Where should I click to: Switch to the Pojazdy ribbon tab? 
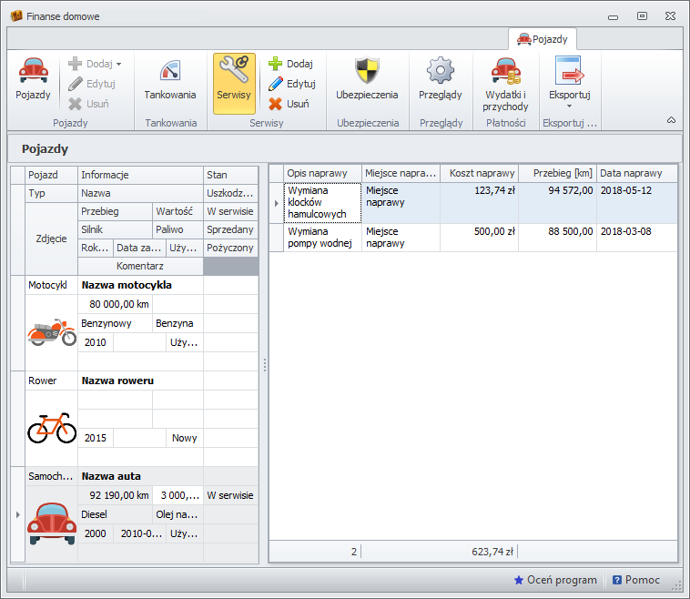[x=543, y=39]
